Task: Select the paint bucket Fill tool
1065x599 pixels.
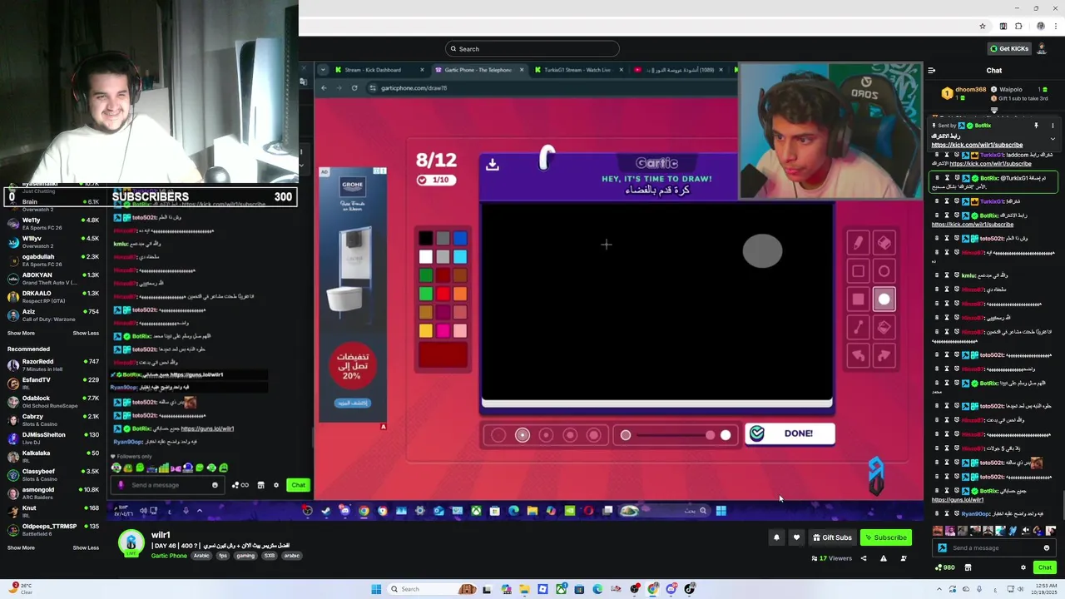Action: coord(884,328)
